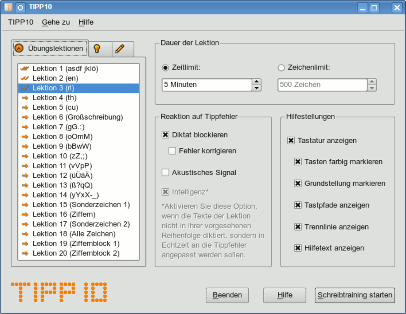Enable Fehler korrigieren checkbox
Image resolution: width=406 pixels, height=314 pixels.
tap(172, 151)
